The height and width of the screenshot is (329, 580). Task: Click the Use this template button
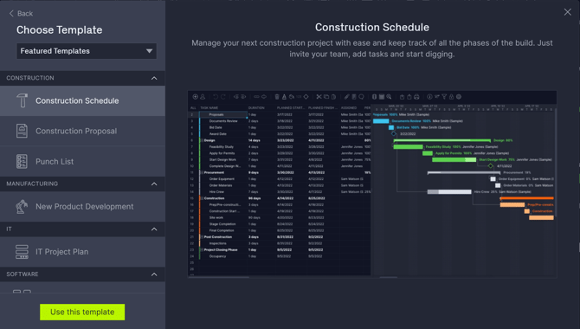[82, 312]
